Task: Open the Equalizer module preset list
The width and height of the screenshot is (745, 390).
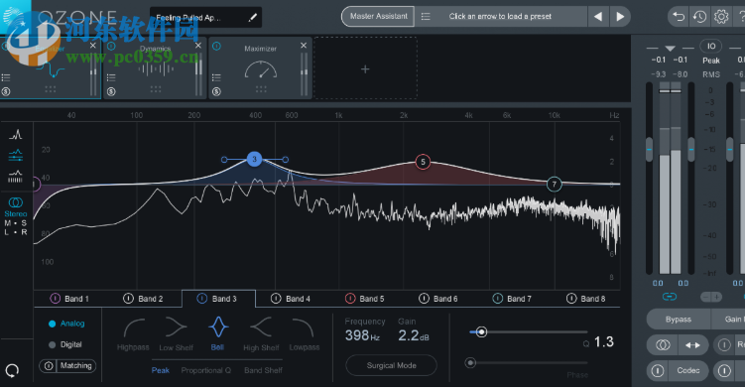Action: [6, 77]
